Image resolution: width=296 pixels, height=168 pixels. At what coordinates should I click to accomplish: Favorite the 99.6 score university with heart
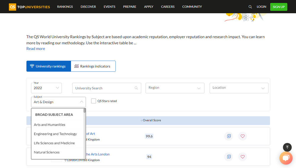click(243, 136)
